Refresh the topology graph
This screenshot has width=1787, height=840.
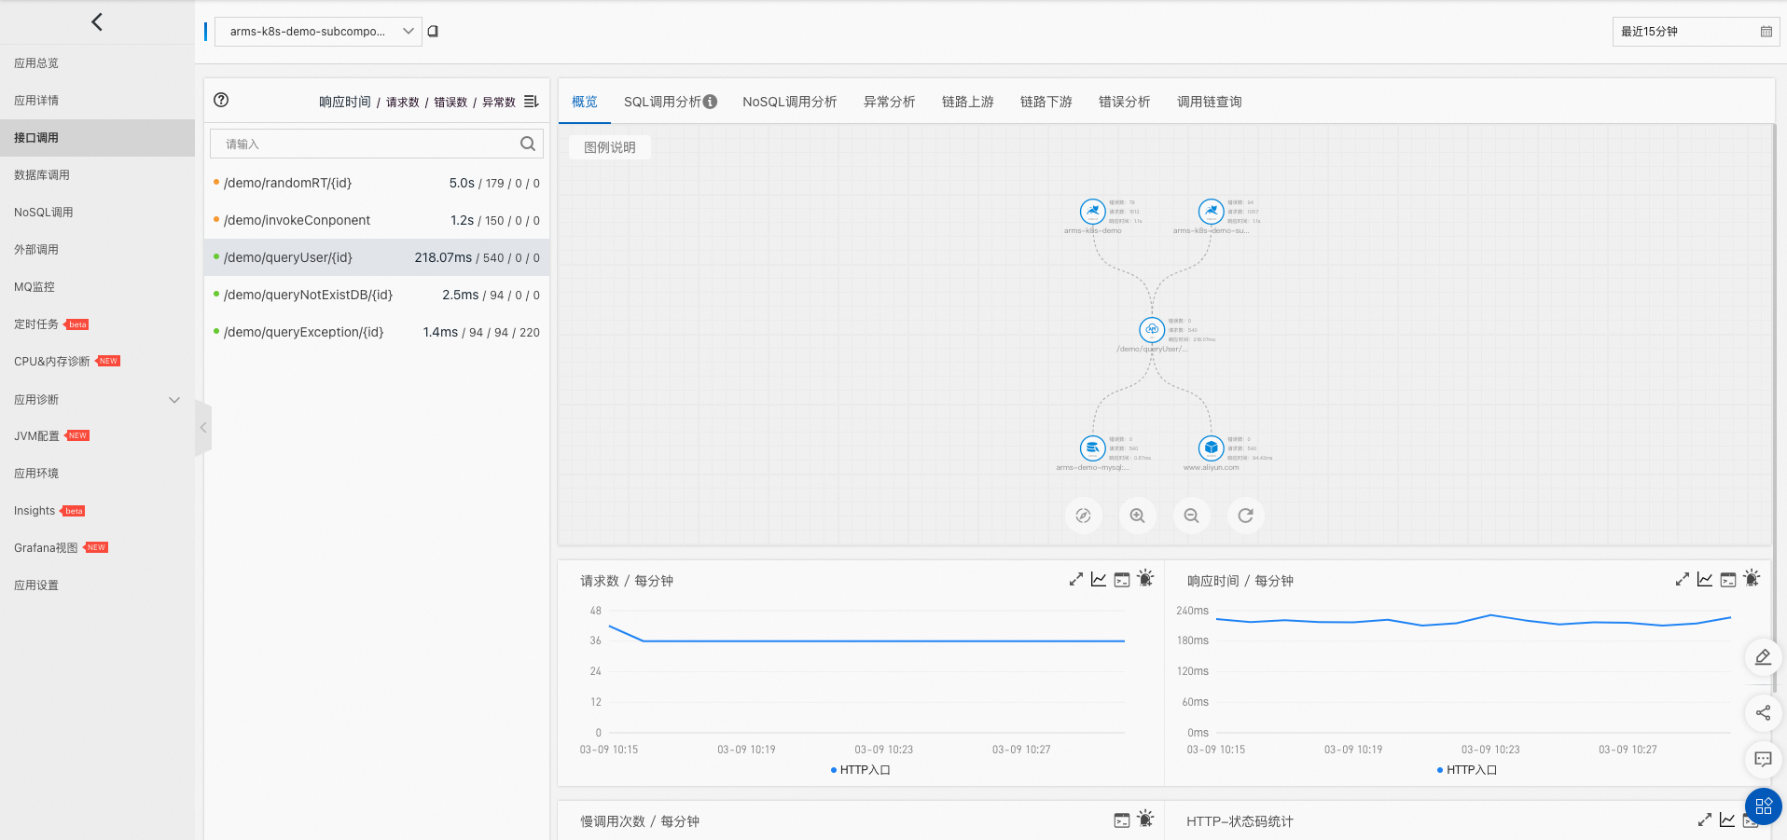tap(1246, 516)
